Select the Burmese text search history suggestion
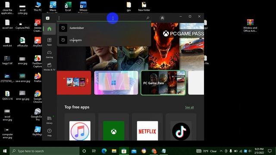The image size is (276, 155). [104, 40]
